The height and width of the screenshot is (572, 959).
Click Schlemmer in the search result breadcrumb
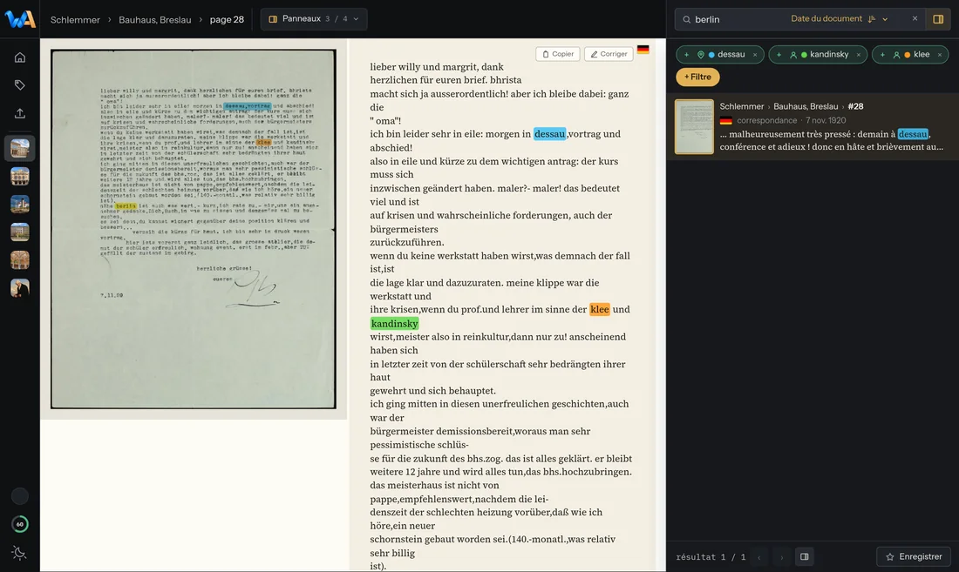click(741, 106)
